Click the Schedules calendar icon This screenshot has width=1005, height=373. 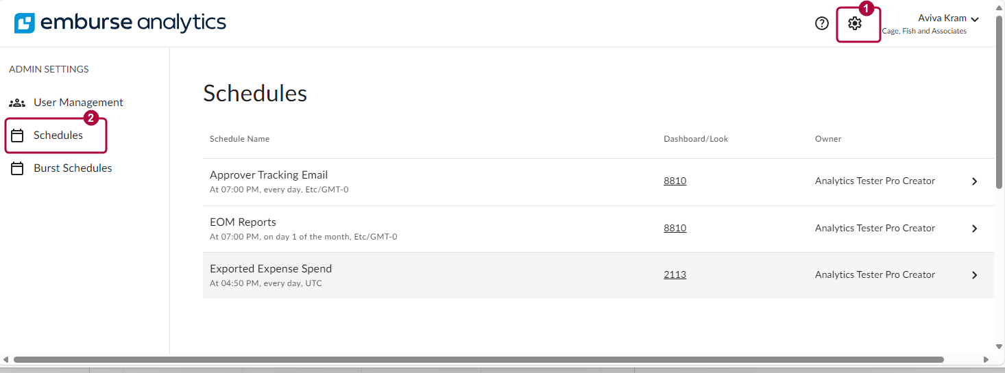click(17, 136)
